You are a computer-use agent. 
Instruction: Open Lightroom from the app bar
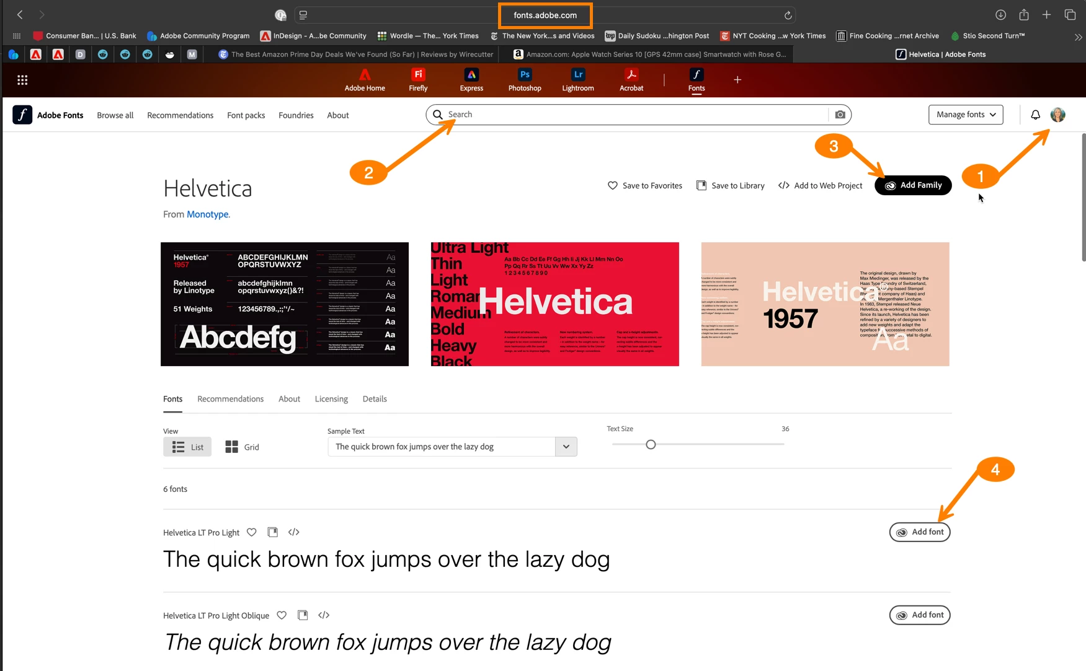(578, 80)
